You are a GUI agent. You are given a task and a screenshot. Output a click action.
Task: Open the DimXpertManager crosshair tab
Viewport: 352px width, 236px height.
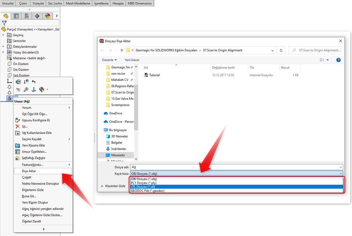point(37,16)
